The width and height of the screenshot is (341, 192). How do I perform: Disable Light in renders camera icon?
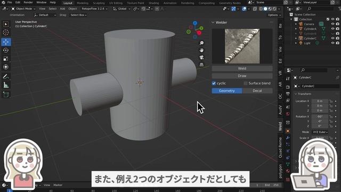[x=337, y=43]
